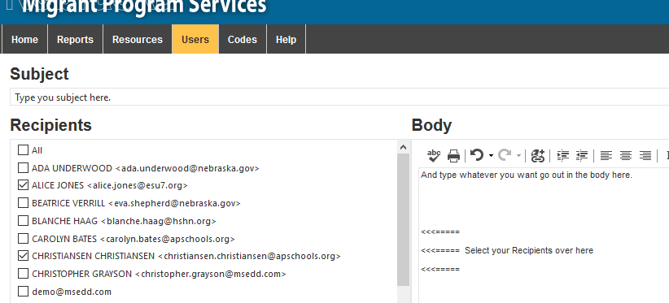The image size is (669, 303).
Task: Align body text to the right
Action: pos(645,156)
